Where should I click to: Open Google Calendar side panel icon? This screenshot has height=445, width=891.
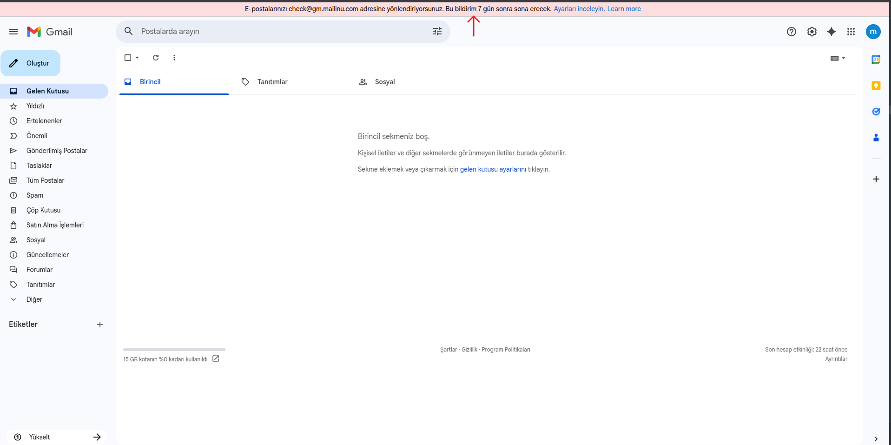876,60
